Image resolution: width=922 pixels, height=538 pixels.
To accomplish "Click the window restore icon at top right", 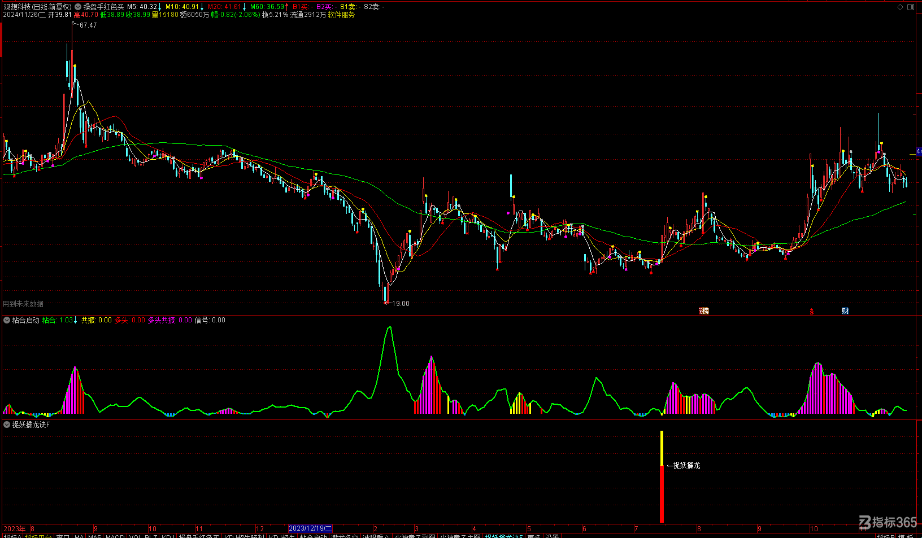I will click(x=910, y=7).
